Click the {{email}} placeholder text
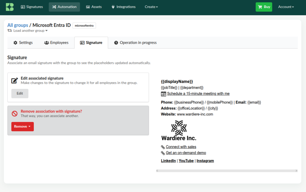The width and height of the screenshot is (306, 192). (x=254, y=102)
